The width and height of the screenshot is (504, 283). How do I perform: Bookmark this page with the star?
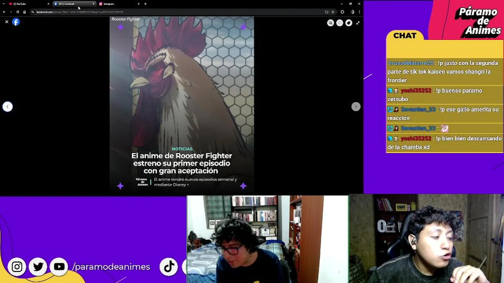(333, 12)
